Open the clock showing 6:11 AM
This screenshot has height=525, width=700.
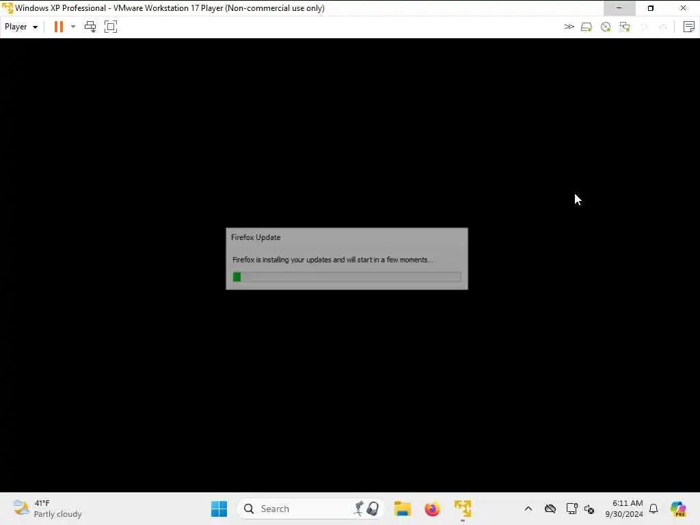pyautogui.click(x=623, y=509)
